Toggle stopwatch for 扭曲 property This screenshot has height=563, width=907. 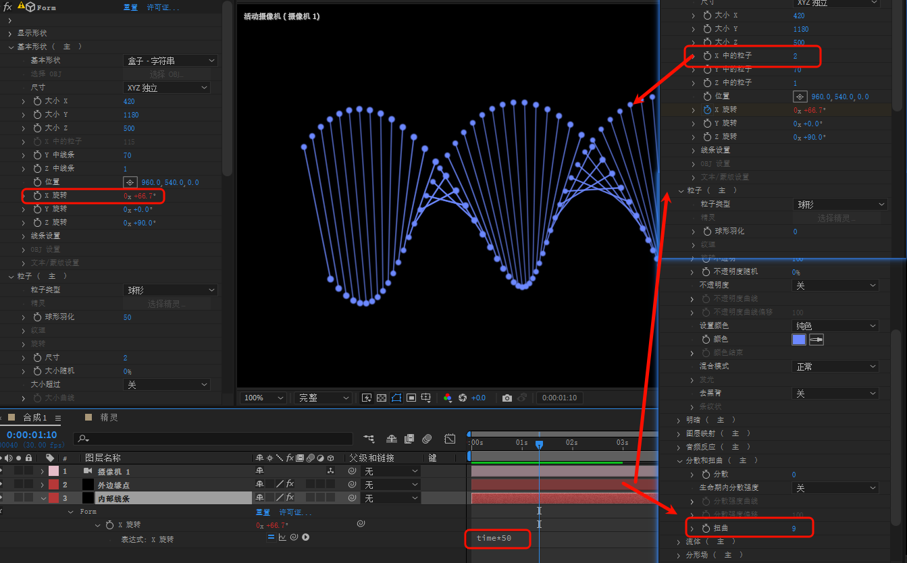[x=707, y=529]
